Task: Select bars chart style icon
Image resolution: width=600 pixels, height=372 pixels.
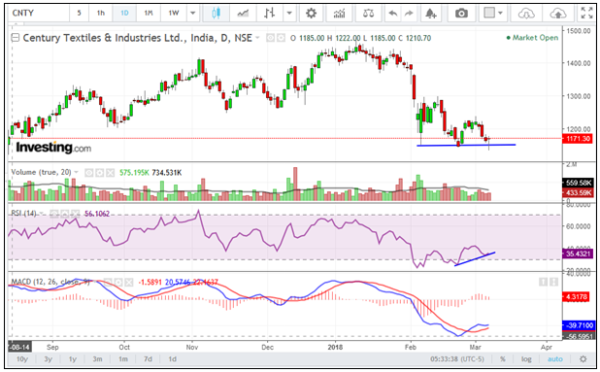Action: click(269, 14)
